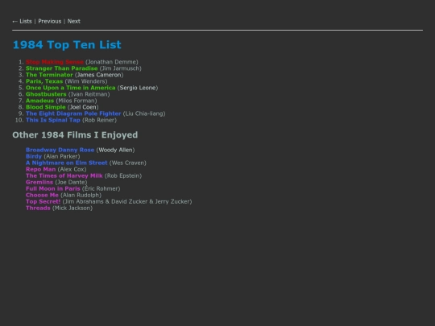This screenshot has width=435, height=326.
Task: Click director name Ivan Reitman
Action: click(89, 94)
